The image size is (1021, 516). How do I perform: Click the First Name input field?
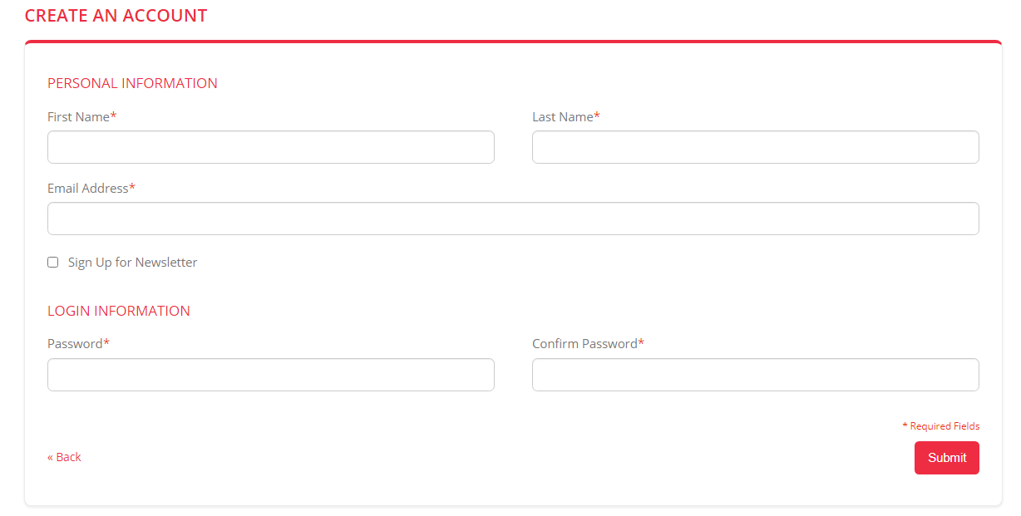[270, 147]
